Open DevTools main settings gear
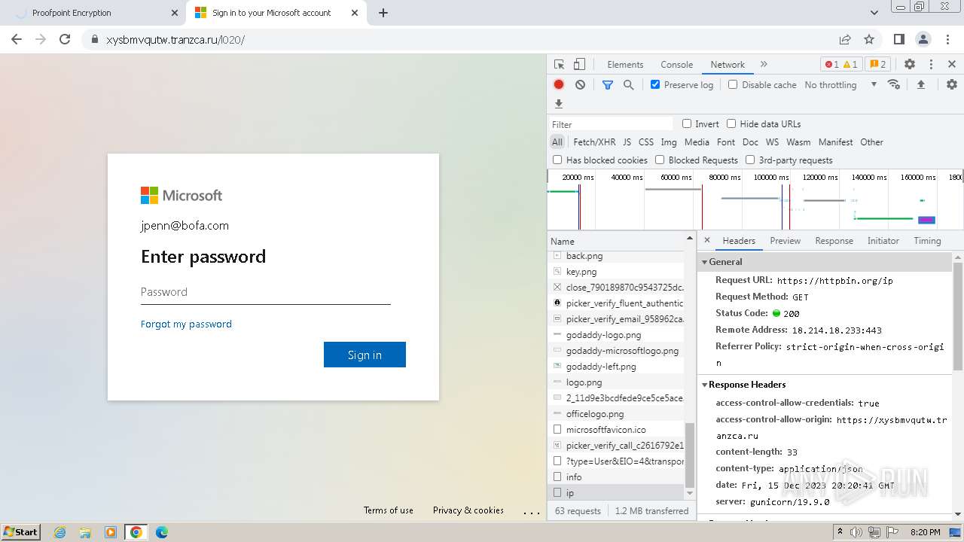This screenshot has height=542, width=964. 910,65
